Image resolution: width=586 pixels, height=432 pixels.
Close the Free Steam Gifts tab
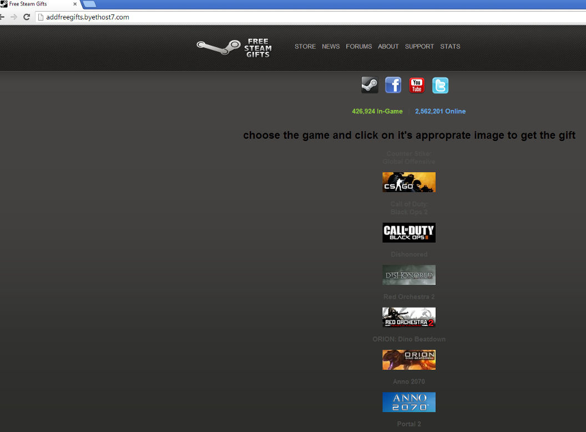(75, 4)
